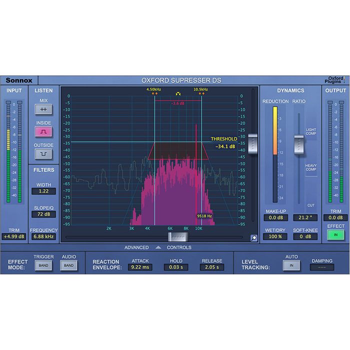Image resolution: width=350 pixels, height=350 pixels.
Task: Select the INSIDE listen mode button
Action: click(x=43, y=131)
